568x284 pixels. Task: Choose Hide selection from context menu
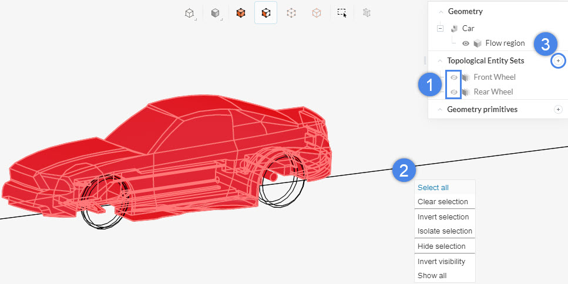pos(445,246)
